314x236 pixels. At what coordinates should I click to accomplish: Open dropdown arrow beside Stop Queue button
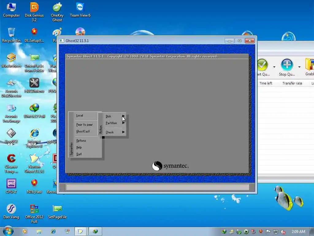(x=299, y=67)
